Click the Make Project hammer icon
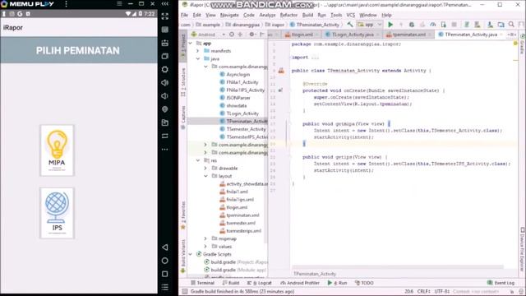526x296 pixels. (x=350, y=25)
